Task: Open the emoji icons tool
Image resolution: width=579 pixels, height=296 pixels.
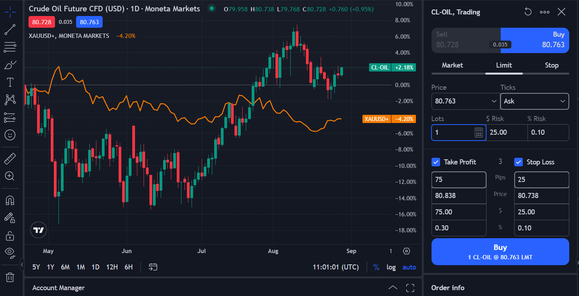Action: coord(10,135)
